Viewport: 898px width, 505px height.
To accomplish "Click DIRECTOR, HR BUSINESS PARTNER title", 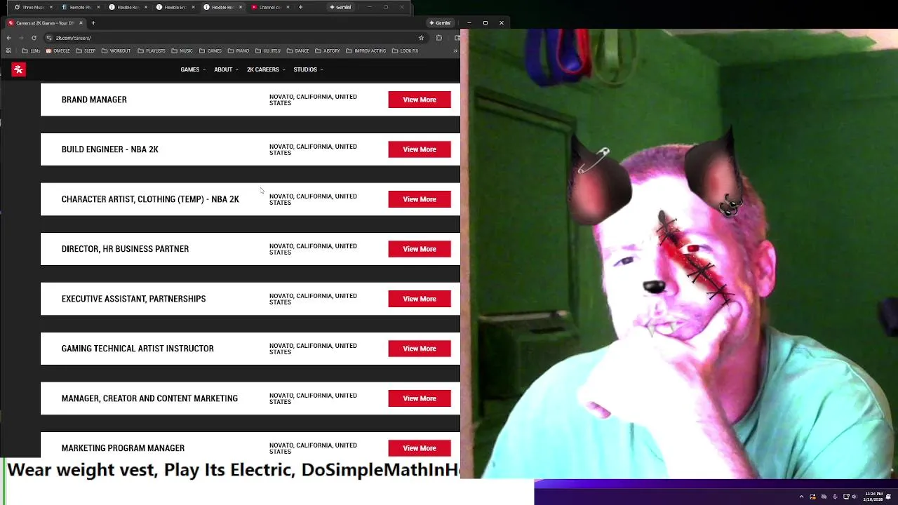I will pyautogui.click(x=125, y=249).
